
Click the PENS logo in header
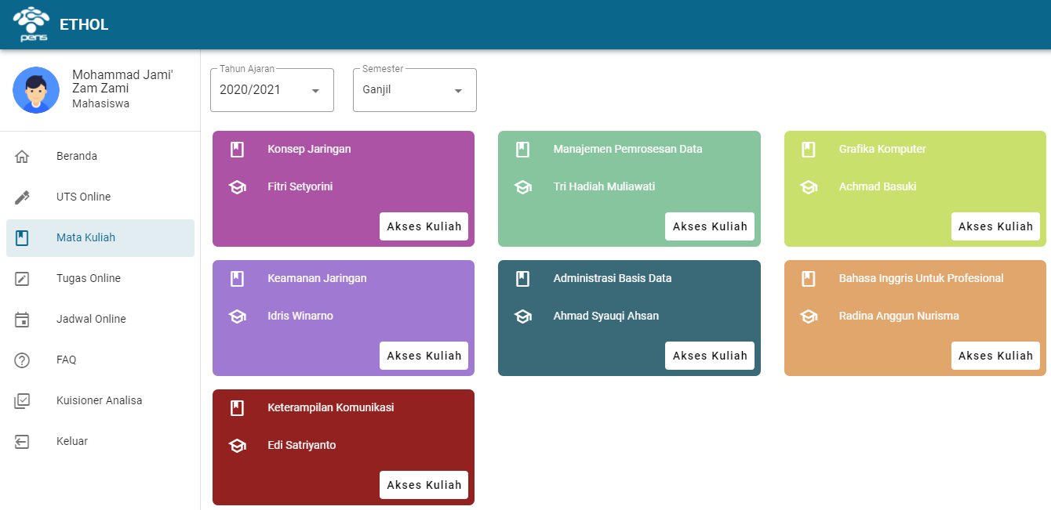coord(31,24)
